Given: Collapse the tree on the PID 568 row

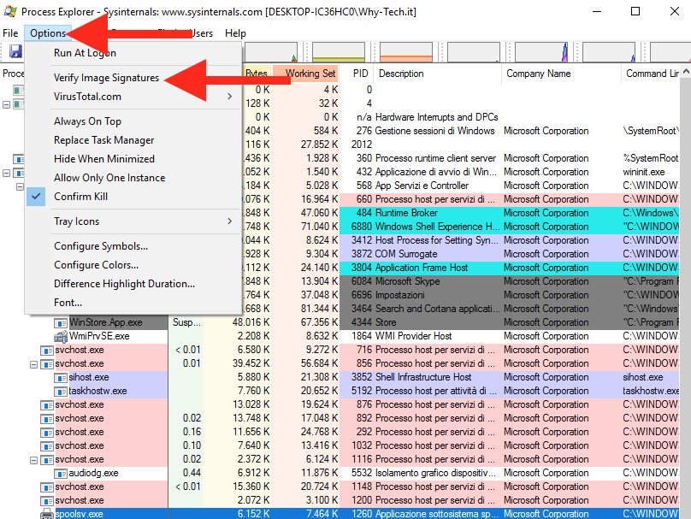Looking at the screenshot, I should pos(20,186).
